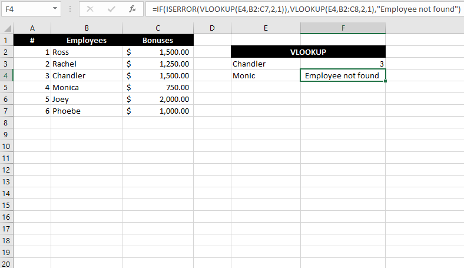Open the Insert Function fx icon
Image resolution: width=464 pixels, height=268 pixels.
(x=132, y=9)
